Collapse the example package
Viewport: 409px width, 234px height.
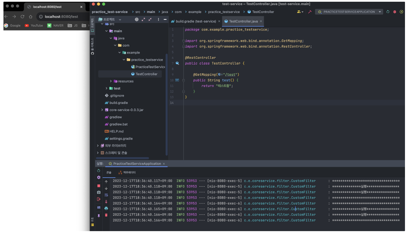[120, 53]
